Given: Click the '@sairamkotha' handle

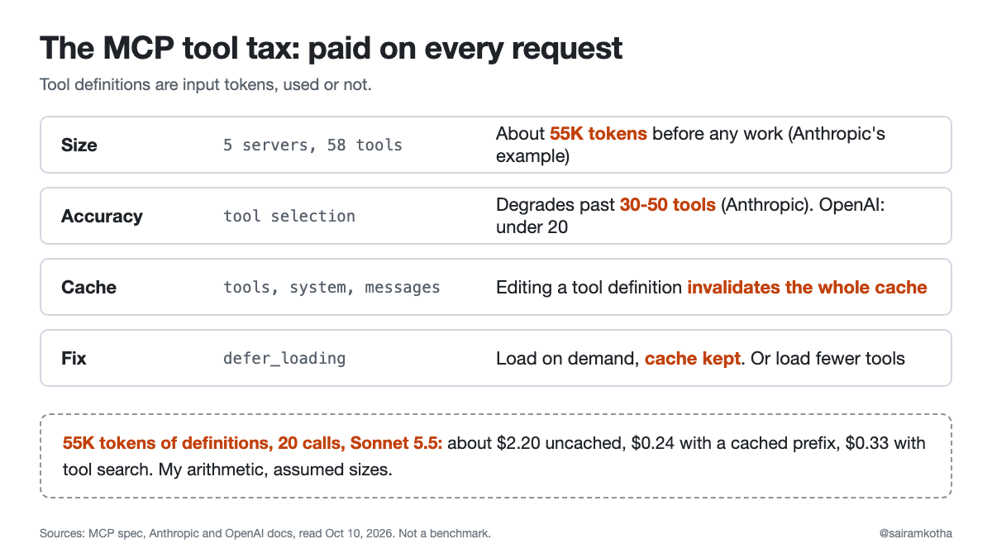Looking at the screenshot, I should 916,533.
